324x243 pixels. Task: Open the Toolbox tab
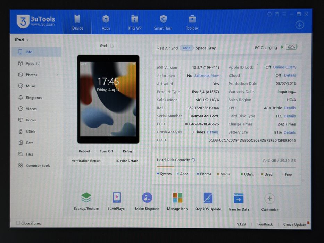[x=192, y=22]
